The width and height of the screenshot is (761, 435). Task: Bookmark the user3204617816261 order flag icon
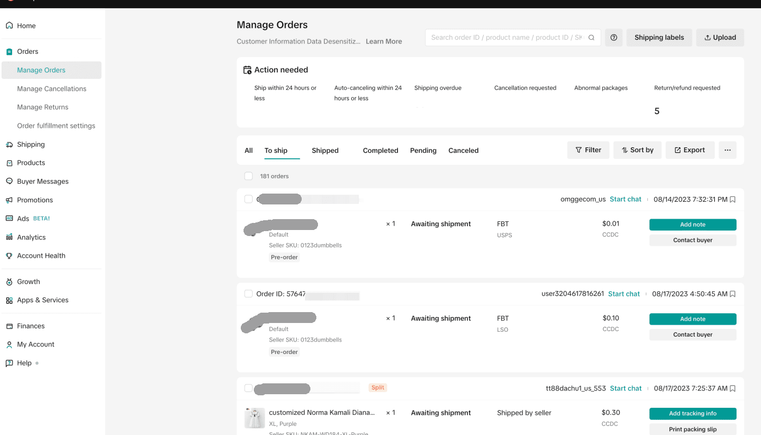(x=733, y=294)
